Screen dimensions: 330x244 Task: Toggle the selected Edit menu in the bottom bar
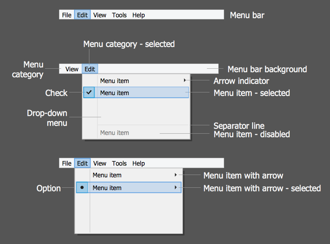tap(82, 163)
